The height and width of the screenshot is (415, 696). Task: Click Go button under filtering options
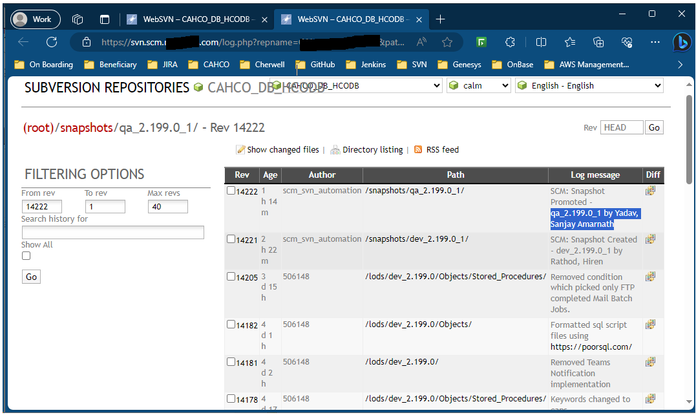coord(31,277)
